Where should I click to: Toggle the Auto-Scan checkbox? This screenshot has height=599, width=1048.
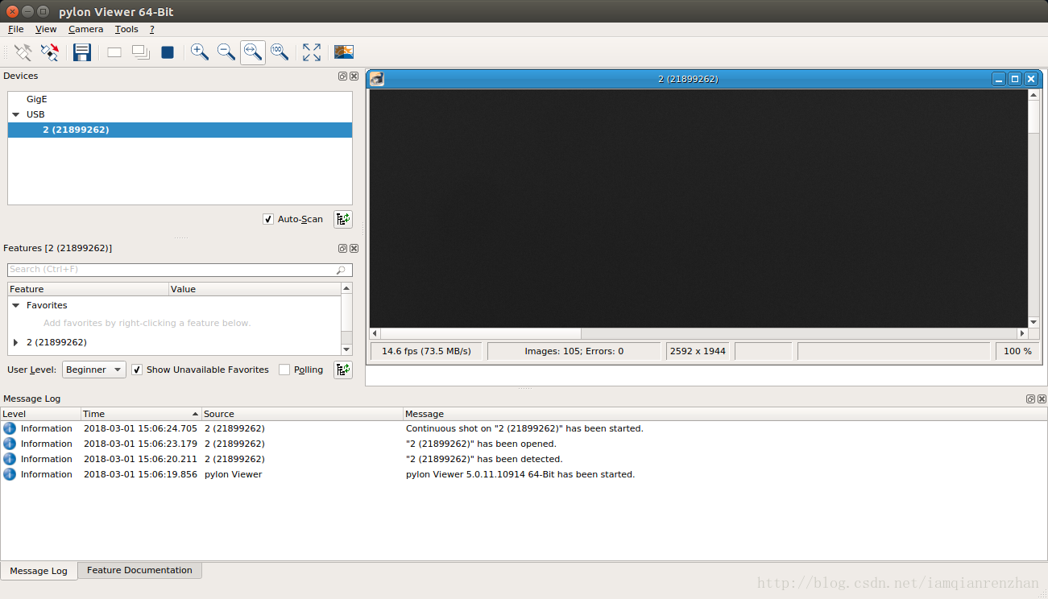268,219
